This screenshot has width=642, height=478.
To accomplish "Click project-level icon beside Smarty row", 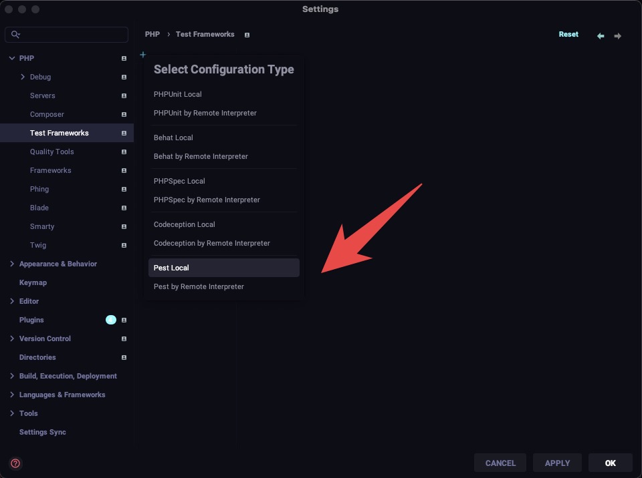I will pyautogui.click(x=124, y=226).
